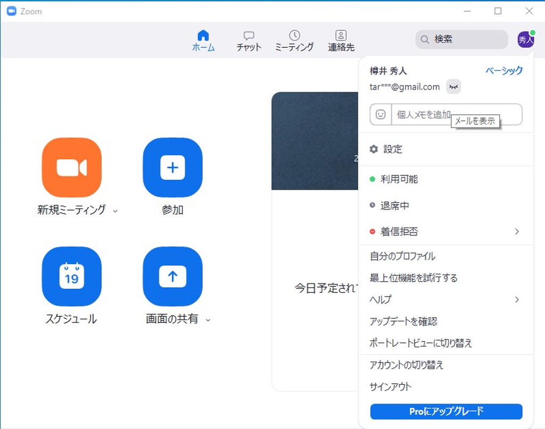
Task: Set status to 退席中
Action: point(394,205)
